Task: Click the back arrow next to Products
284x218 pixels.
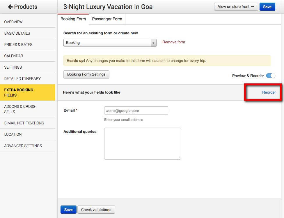Action: point(10,7)
